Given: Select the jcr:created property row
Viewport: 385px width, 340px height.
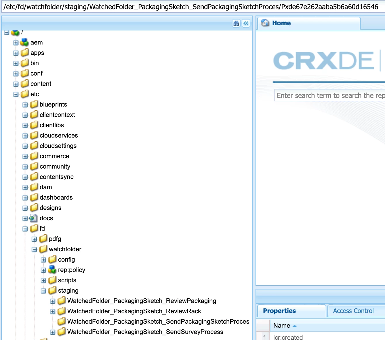Looking at the screenshot, I should (321, 337).
